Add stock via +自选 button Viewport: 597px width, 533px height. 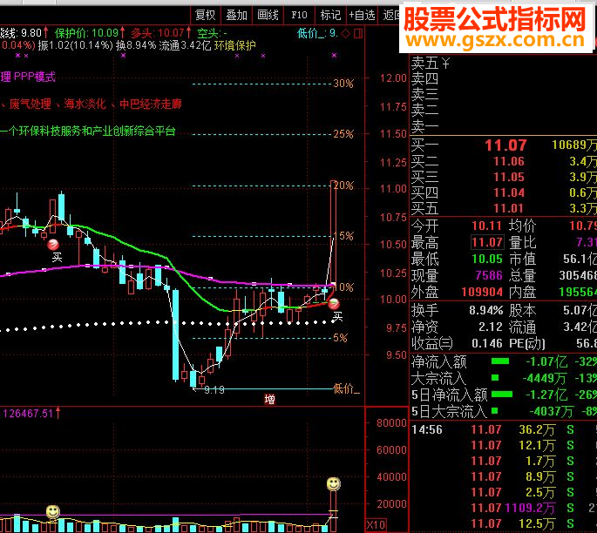(x=362, y=15)
